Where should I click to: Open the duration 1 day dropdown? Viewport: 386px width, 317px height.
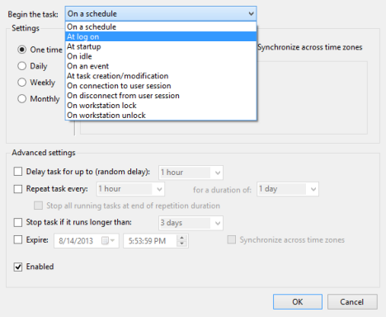tap(288, 189)
